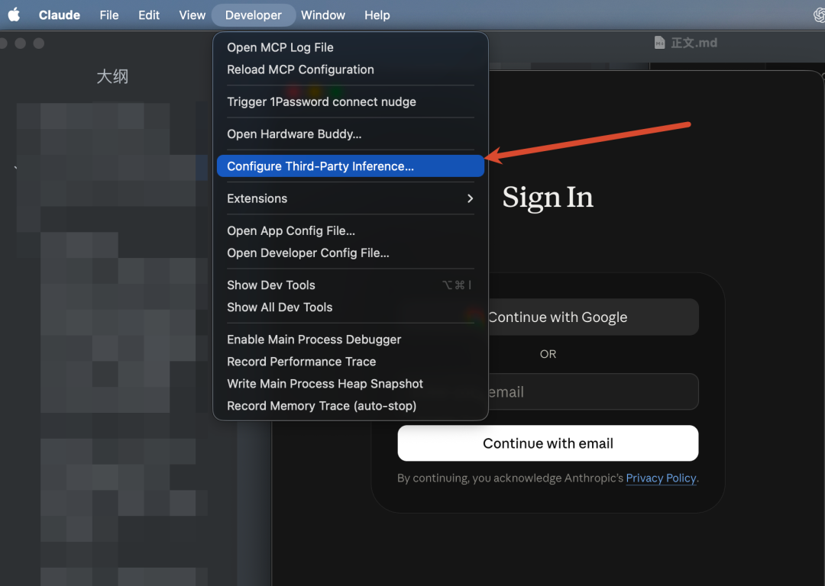The height and width of the screenshot is (586, 825).
Task: Open the File menu
Action: coord(109,15)
